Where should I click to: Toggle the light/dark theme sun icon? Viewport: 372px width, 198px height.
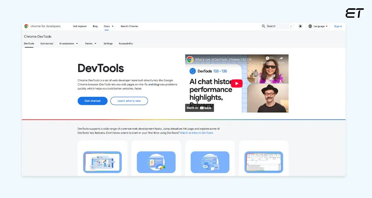click(300, 26)
